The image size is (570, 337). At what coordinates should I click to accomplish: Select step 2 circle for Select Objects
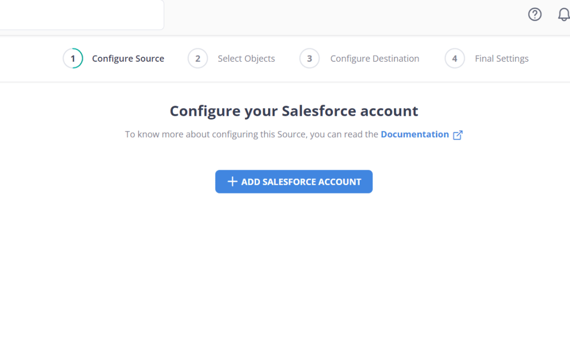(x=198, y=58)
